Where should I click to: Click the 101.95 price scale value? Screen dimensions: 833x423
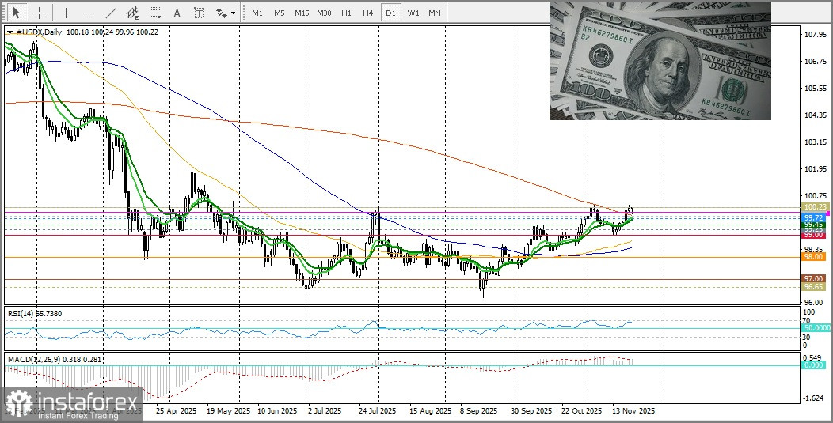point(815,169)
